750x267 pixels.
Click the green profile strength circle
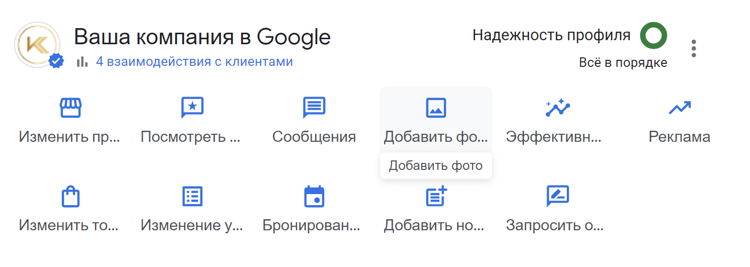point(653,36)
